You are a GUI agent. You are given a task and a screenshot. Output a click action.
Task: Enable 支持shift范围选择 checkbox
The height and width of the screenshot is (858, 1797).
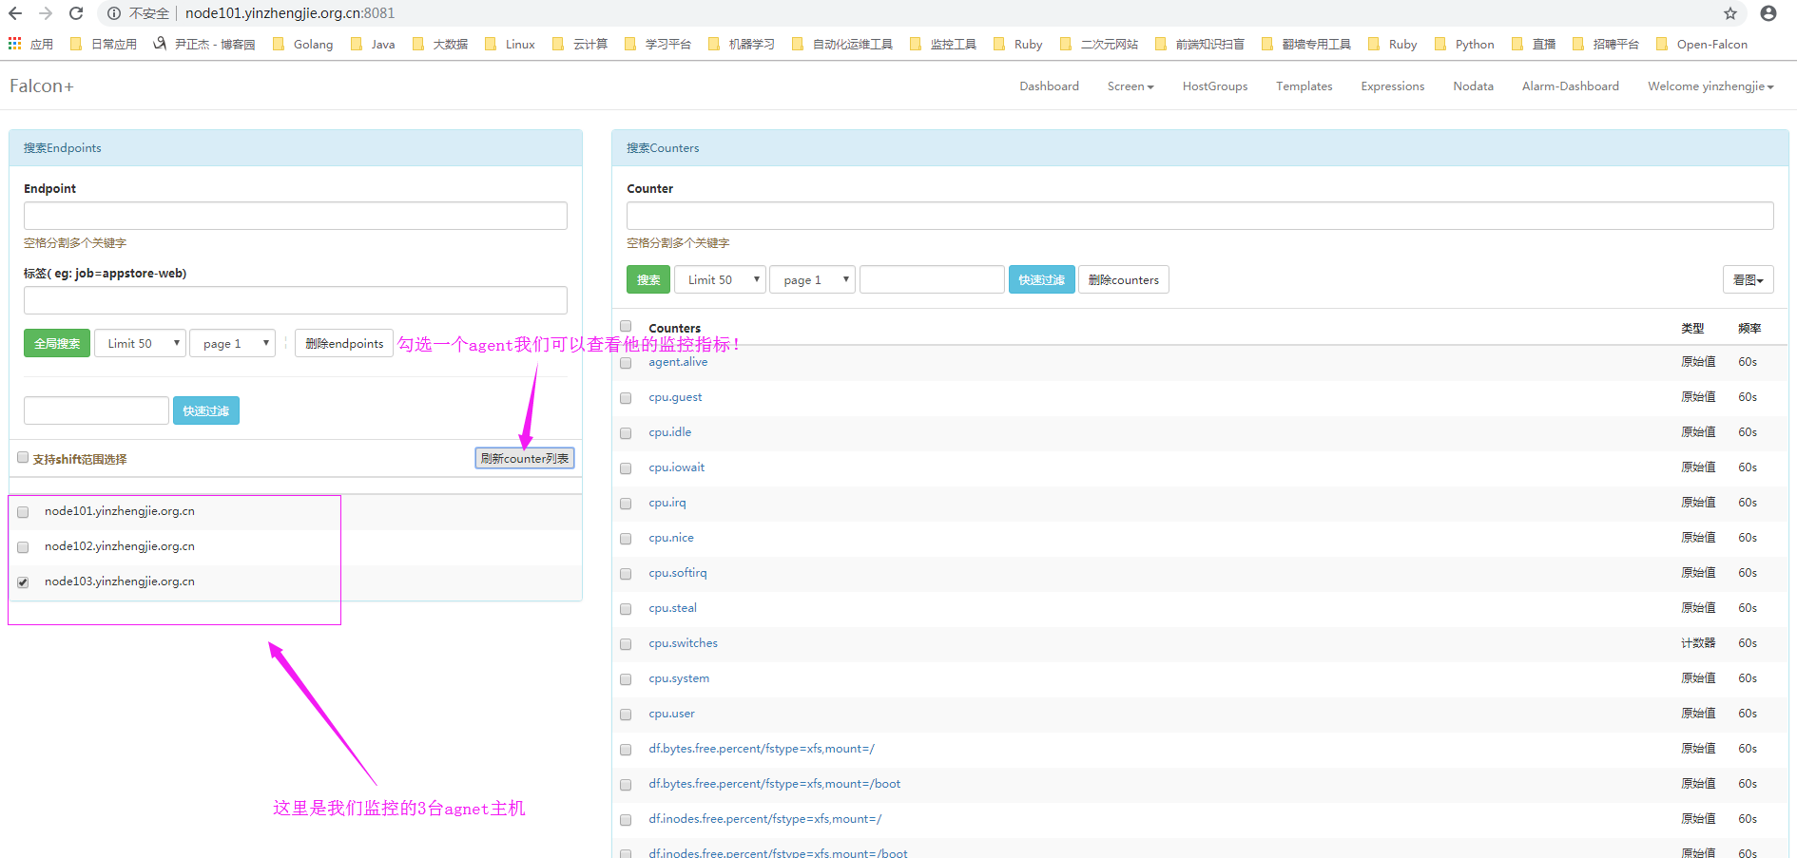(23, 458)
